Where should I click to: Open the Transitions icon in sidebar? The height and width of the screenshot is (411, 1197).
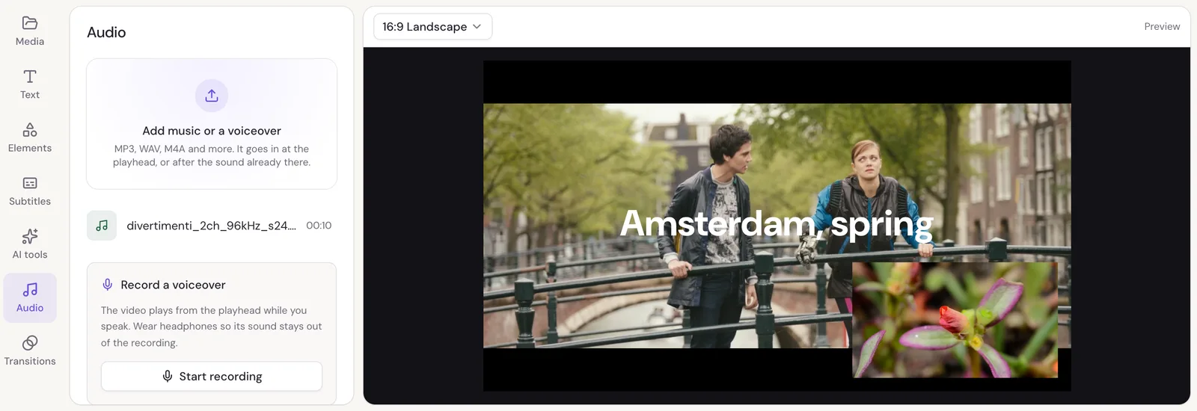[30, 343]
